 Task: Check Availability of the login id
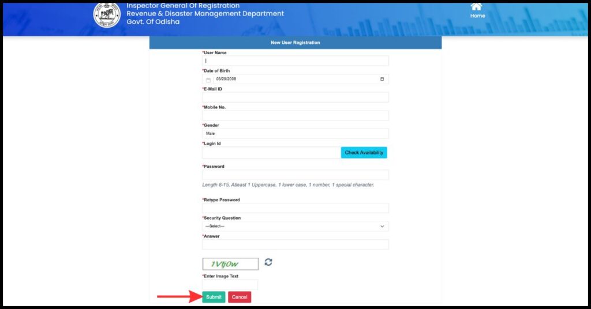pyautogui.click(x=364, y=152)
